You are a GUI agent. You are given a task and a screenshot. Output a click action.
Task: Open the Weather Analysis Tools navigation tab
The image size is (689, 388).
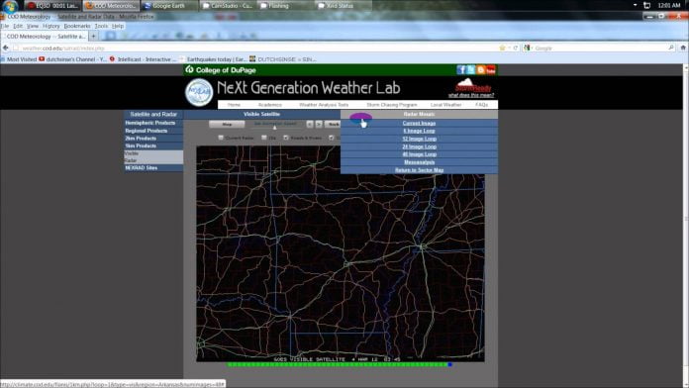[324, 105]
